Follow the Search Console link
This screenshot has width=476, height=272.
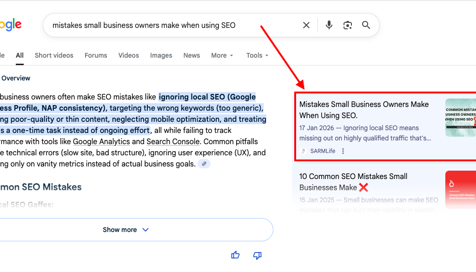coord(173,141)
